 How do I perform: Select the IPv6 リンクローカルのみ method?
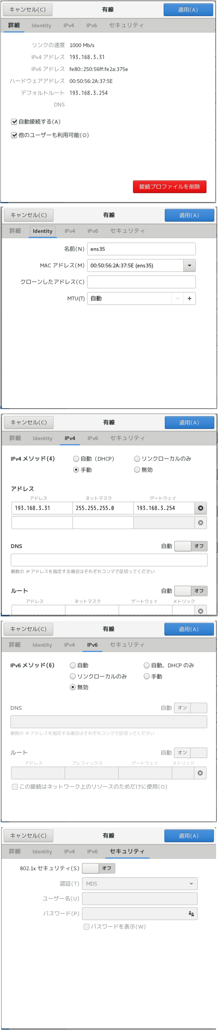tap(73, 676)
